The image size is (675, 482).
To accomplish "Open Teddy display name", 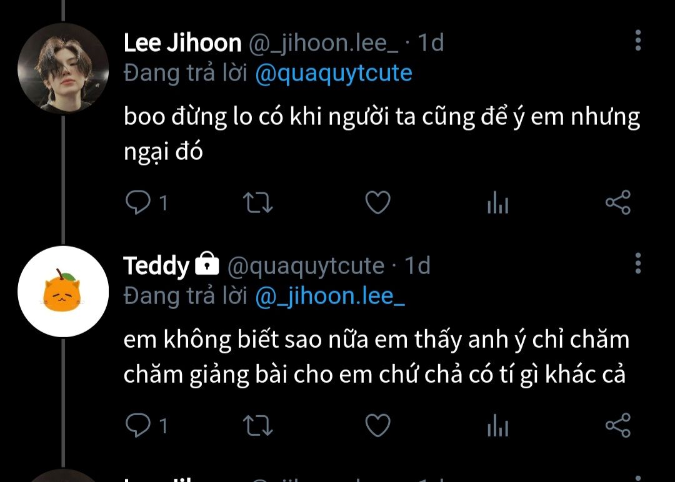I will click(156, 266).
